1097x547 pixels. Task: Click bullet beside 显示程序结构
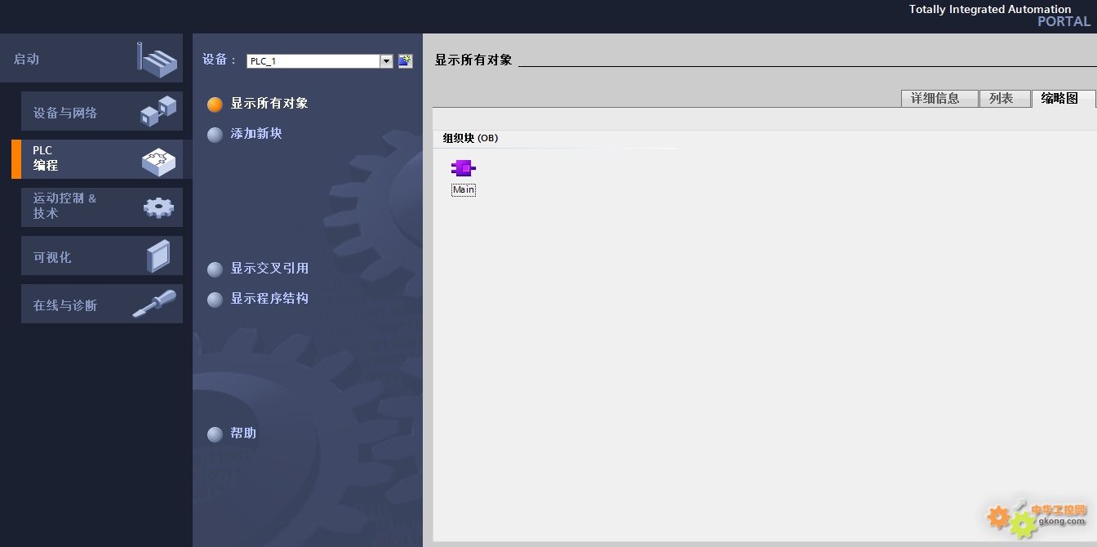click(x=215, y=300)
